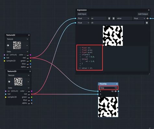Click the alpha output port on top Texture2D
This screenshot has height=129, width=154.
click(31, 67)
